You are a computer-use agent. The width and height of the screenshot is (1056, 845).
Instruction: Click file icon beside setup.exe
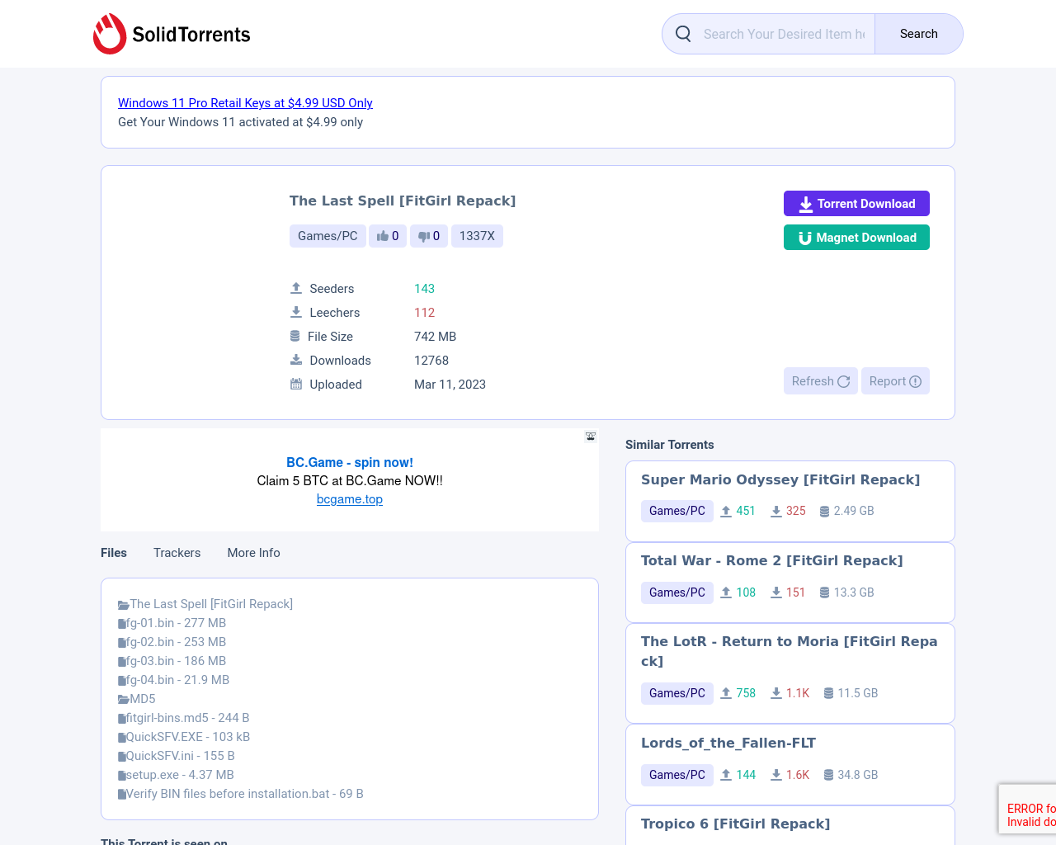122,776
